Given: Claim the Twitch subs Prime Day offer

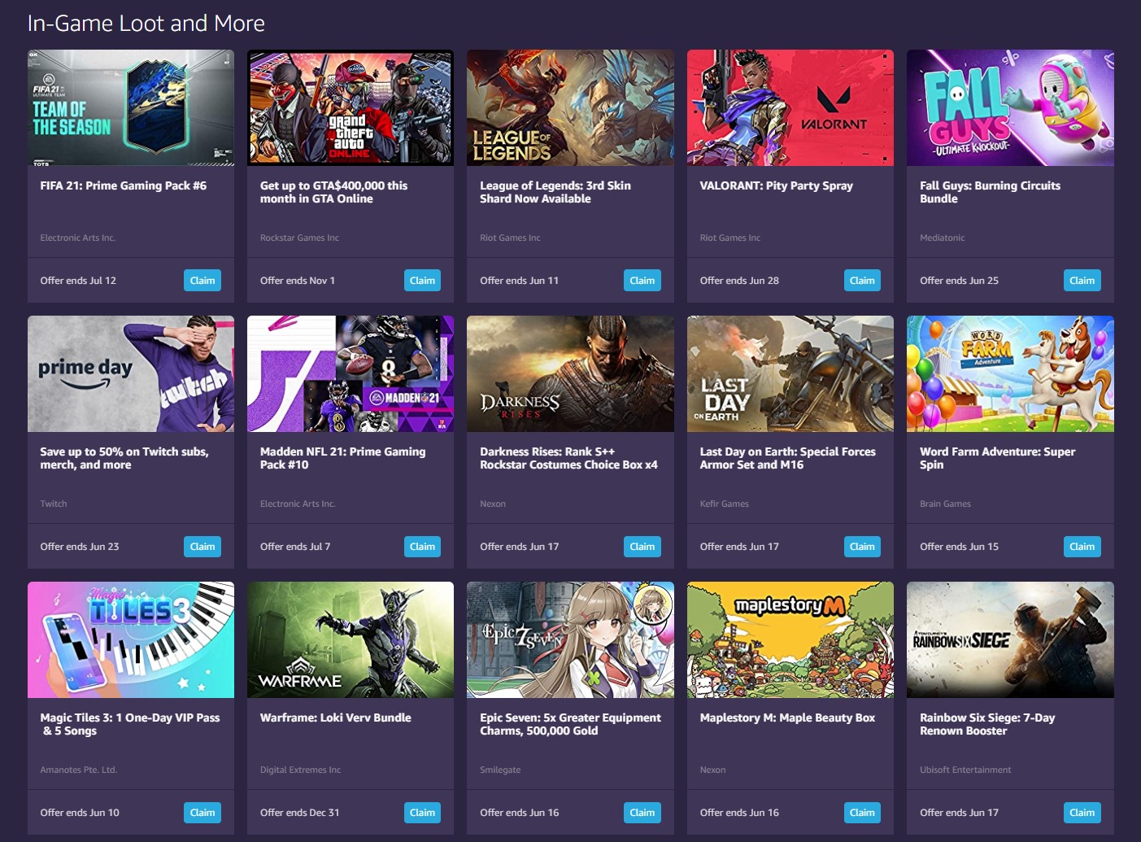Looking at the screenshot, I should 203,547.
